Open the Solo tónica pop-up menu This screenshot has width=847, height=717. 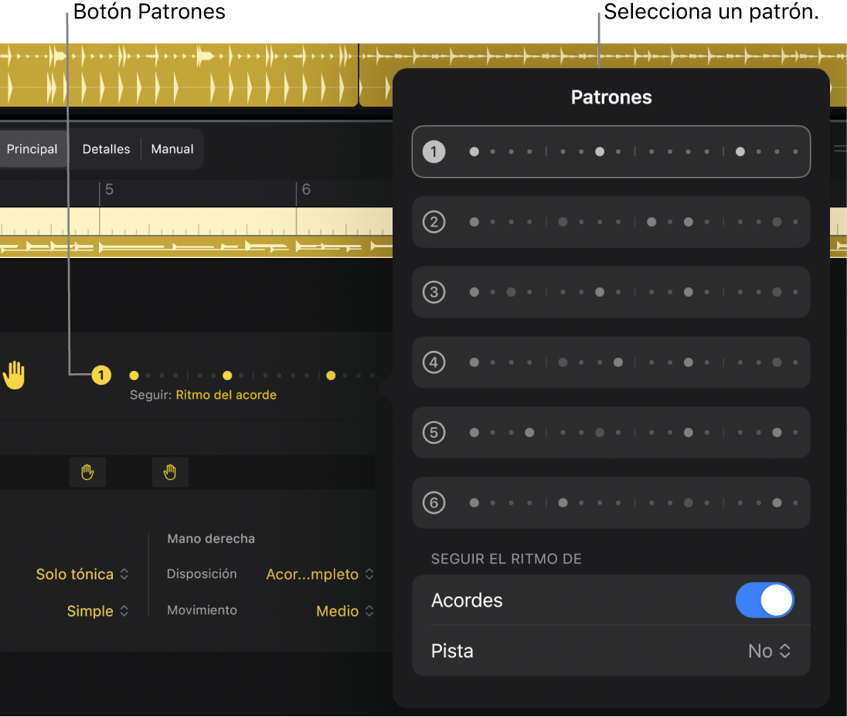pyautogui.click(x=82, y=574)
